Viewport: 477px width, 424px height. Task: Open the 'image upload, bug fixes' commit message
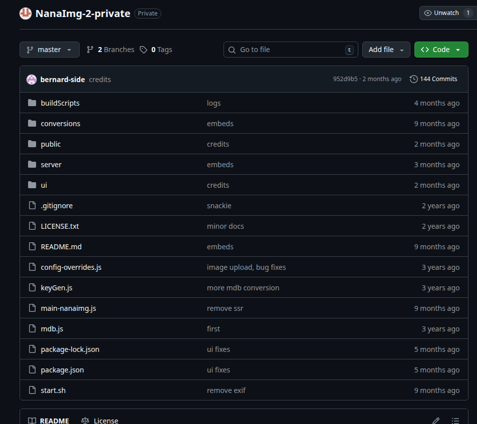point(247,267)
